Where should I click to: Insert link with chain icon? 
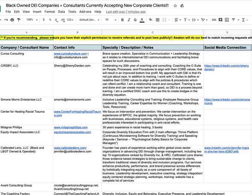[x=214, y=20]
